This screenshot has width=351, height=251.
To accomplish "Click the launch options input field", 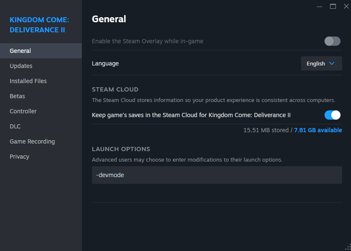I will pyautogui.click(x=217, y=175).
